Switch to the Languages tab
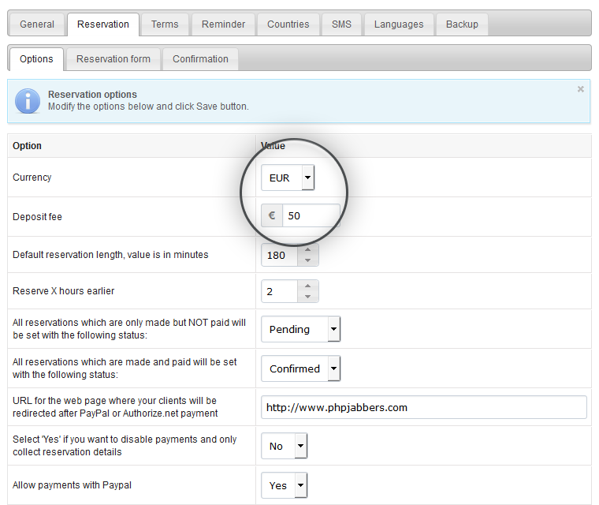599x505 pixels. click(x=399, y=24)
